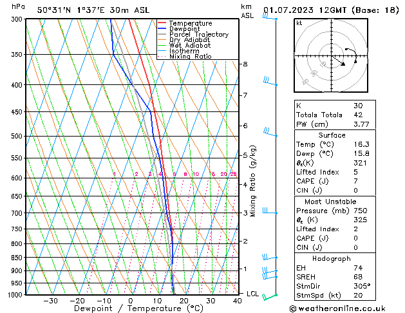Click the green surface wind barb at 1000 hPa

(270, 295)
